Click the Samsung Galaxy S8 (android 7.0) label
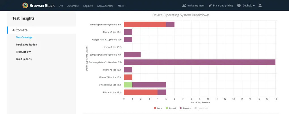The height and width of the screenshot is (114, 289). pos(106,55)
